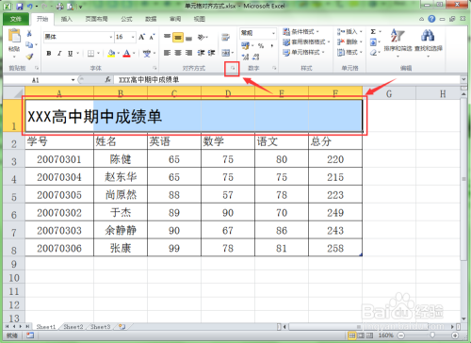The height and width of the screenshot is (343, 471).
Task: Switch to the 公式 Formulas tab
Action: tap(126, 19)
